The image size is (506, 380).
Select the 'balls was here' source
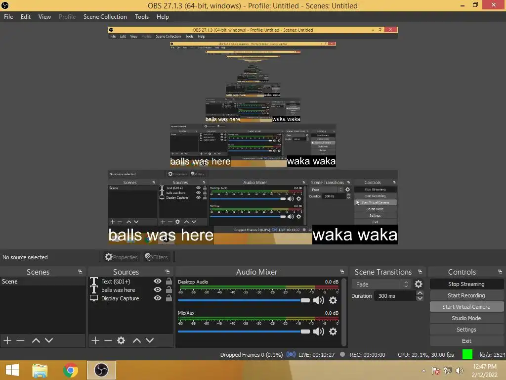(x=118, y=290)
